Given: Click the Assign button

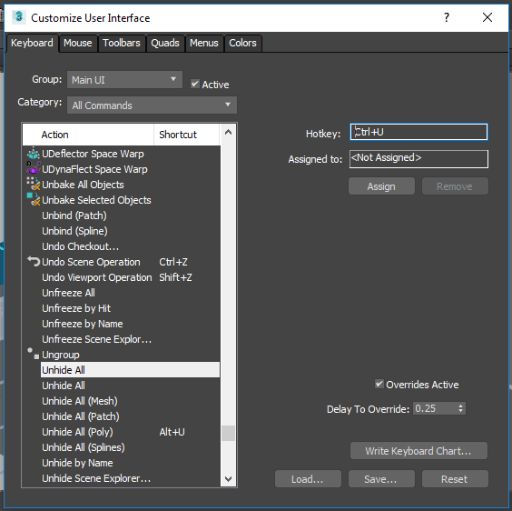Looking at the screenshot, I should 381,186.
